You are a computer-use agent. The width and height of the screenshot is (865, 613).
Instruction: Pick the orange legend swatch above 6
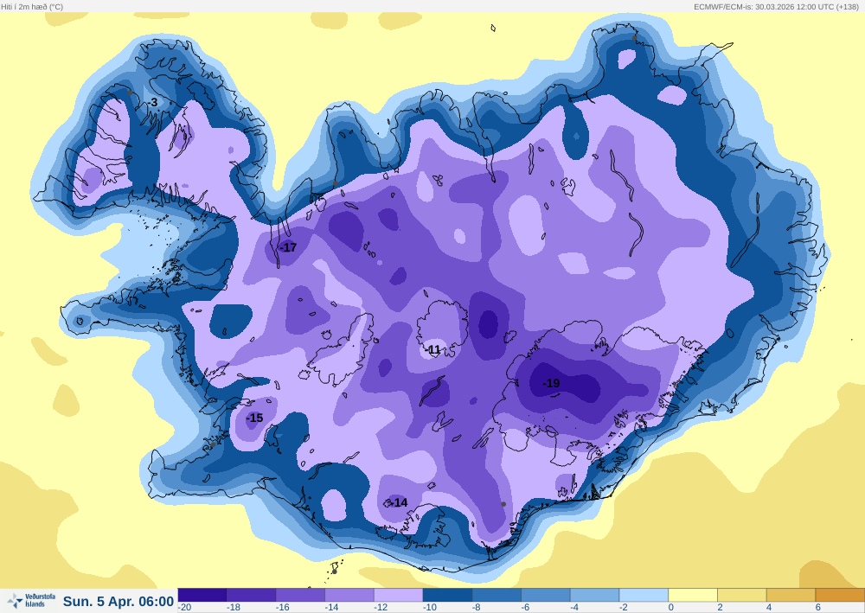840,595
